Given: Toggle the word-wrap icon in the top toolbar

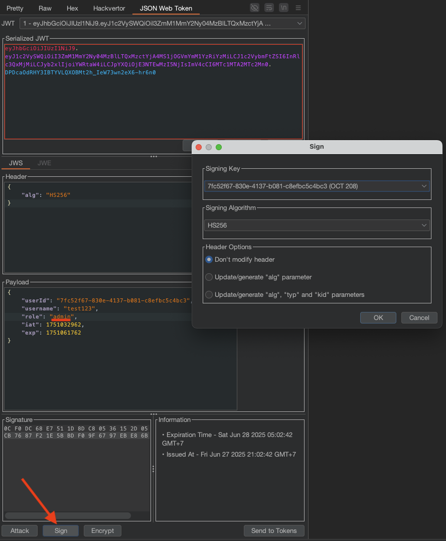Looking at the screenshot, I should click(269, 8).
